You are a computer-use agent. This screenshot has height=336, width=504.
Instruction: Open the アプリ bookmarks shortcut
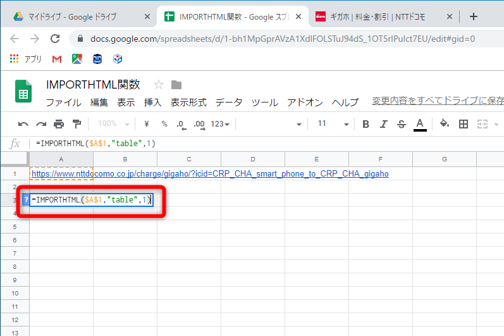click(x=26, y=59)
